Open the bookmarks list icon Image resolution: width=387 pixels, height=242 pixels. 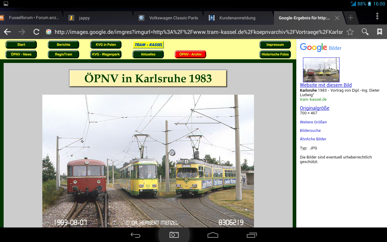(379, 32)
